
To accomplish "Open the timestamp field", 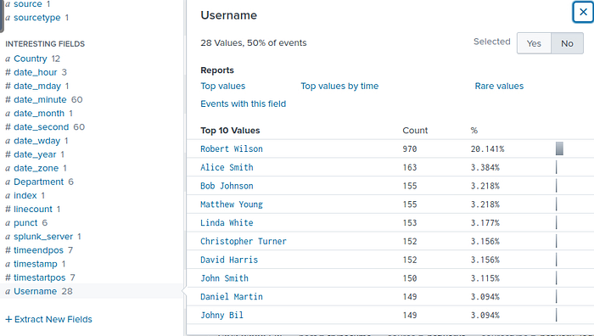I will [36, 264].
